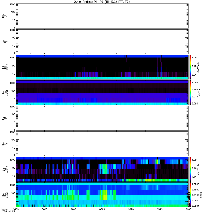Select the 0420 time axis label

click(44, 209)
